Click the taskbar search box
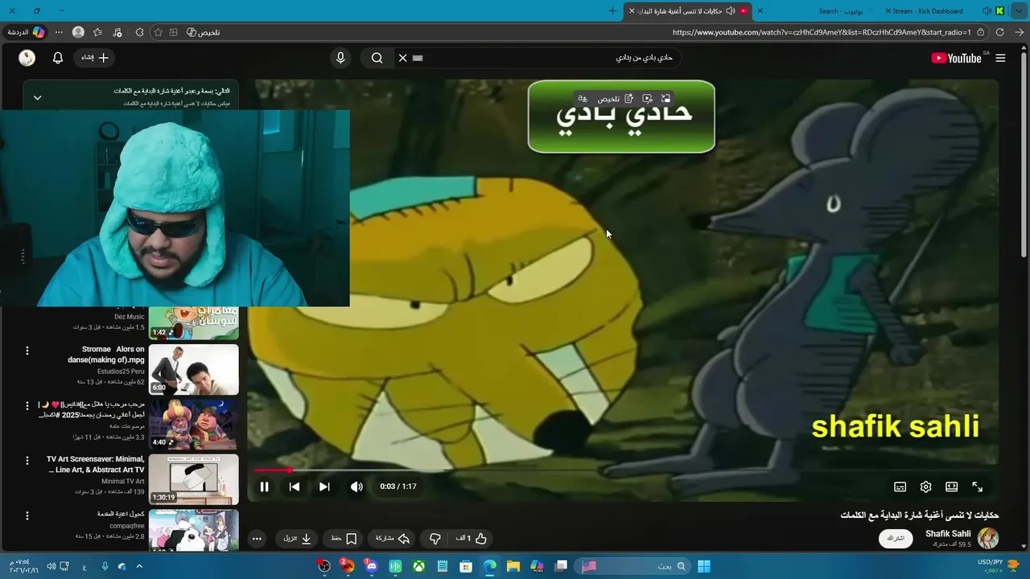 632,566
